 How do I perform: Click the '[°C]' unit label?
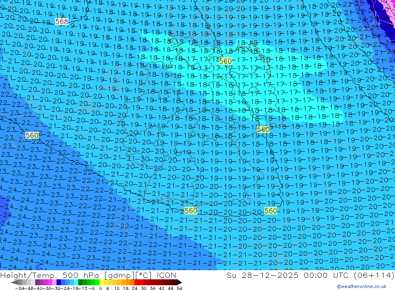(144, 275)
